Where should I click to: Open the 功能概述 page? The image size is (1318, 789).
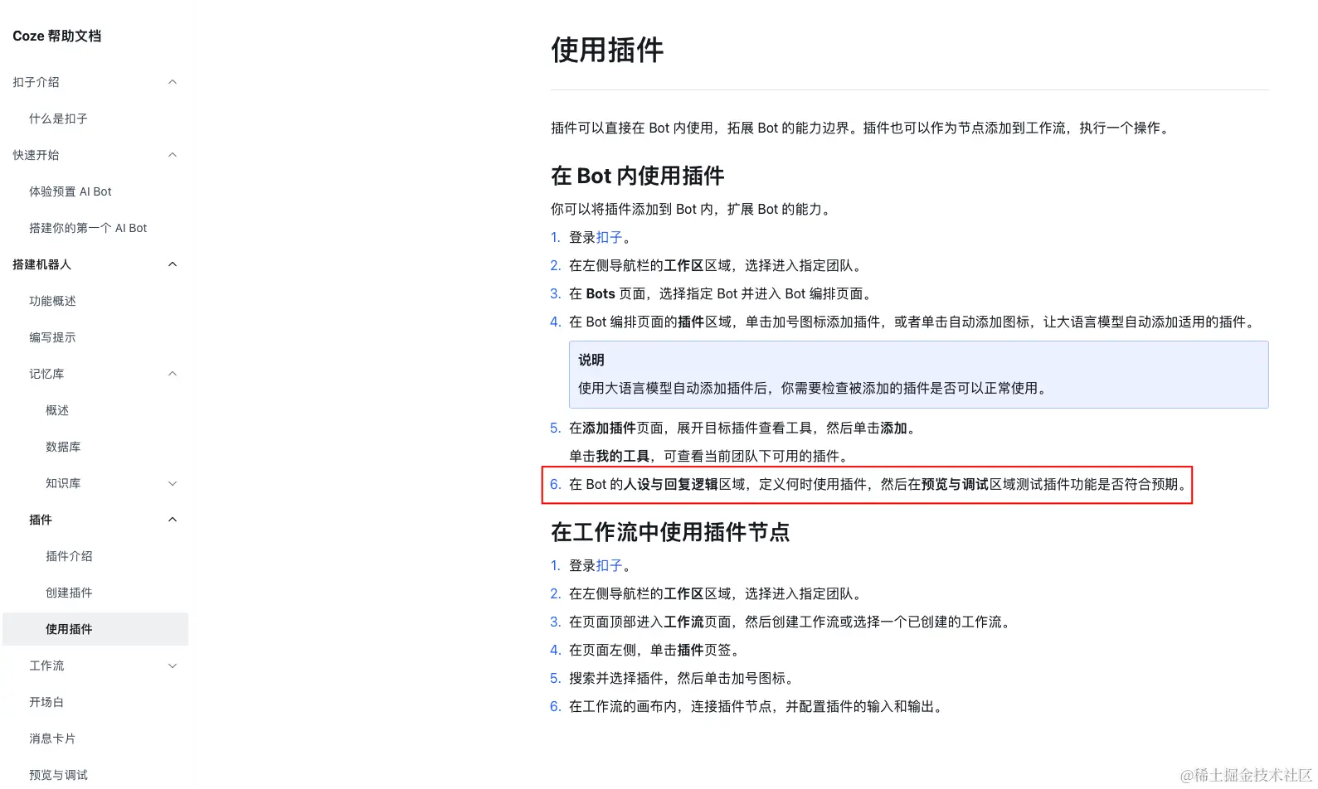[x=52, y=301]
